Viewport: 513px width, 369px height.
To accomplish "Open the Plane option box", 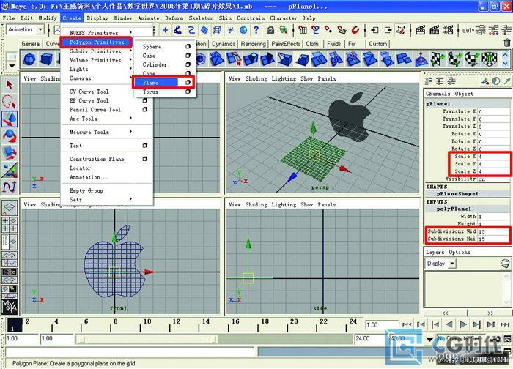I will (188, 83).
